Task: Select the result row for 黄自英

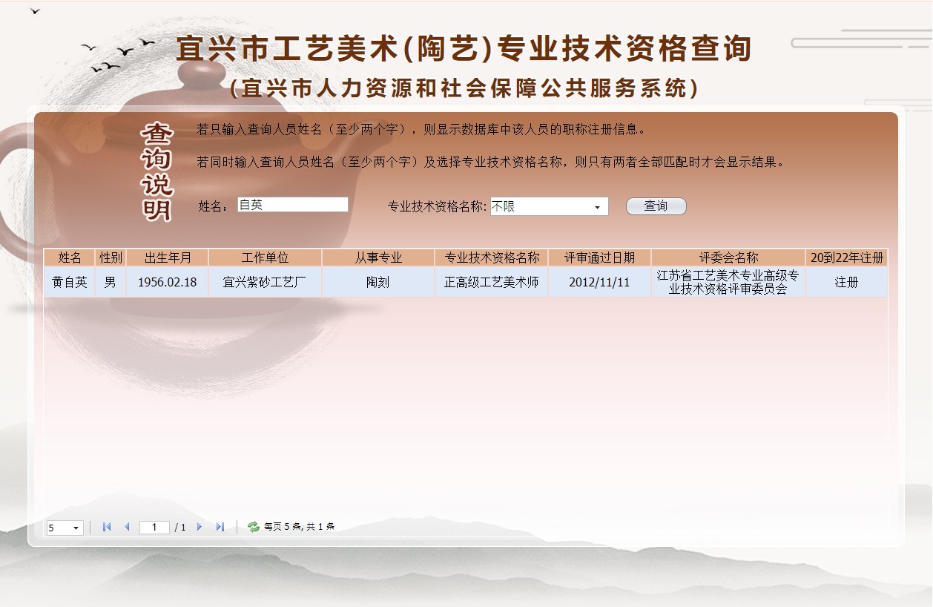Action: coord(70,281)
